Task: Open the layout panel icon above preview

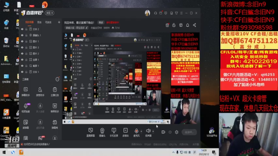Action: (x=181, y=25)
